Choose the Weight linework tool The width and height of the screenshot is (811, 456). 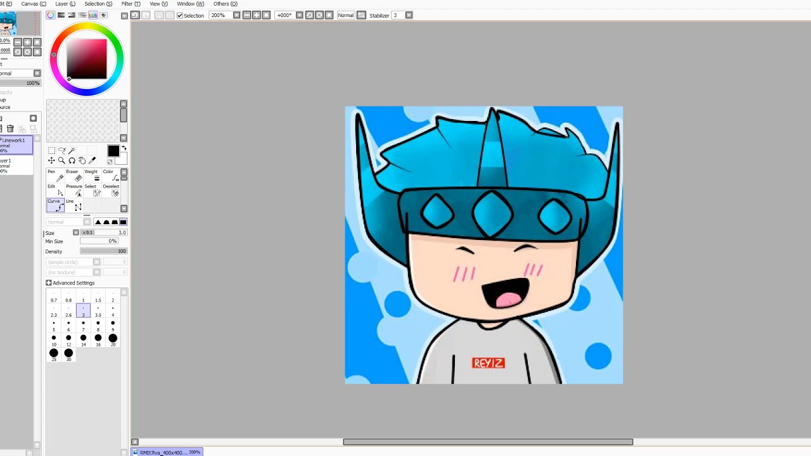pyautogui.click(x=91, y=175)
